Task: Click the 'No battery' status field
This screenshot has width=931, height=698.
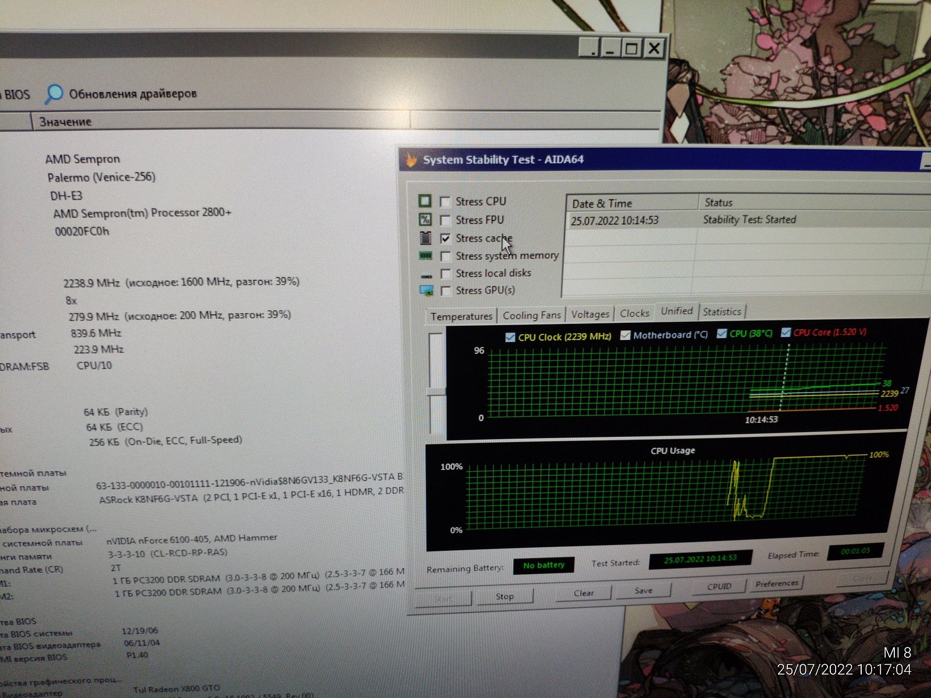Action: [x=543, y=565]
